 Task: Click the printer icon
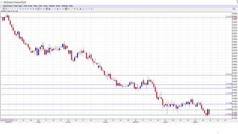pos(81,9)
